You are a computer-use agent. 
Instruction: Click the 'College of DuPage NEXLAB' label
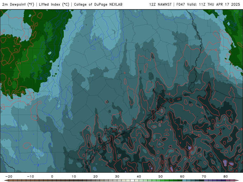pos(98,4)
